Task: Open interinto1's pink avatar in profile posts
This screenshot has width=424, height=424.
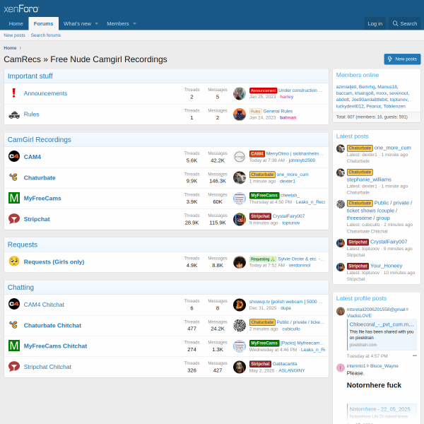Action: coord(340,367)
